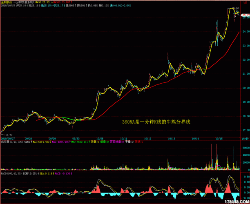Click the 09/28 date marker

coord(28,139)
